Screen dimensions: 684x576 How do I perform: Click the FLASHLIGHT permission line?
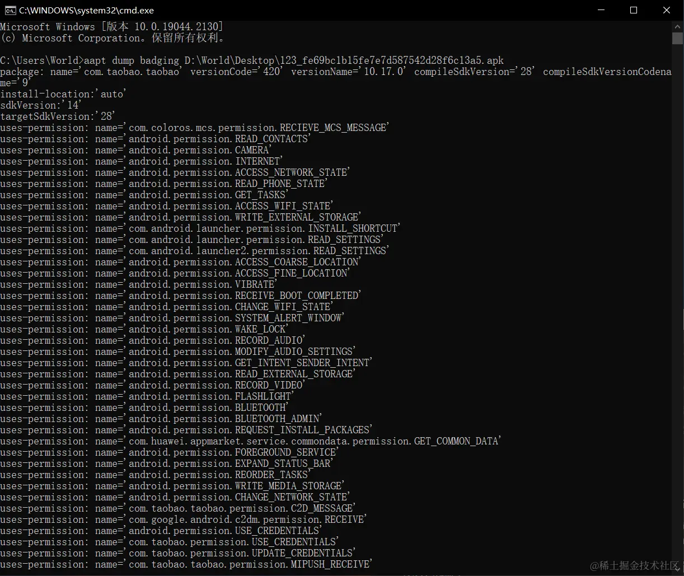147,396
